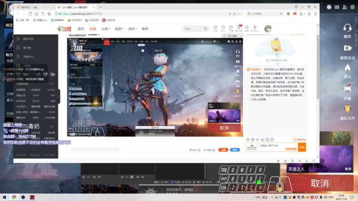This screenshot has width=358, height=201.
Task: Open the creator center icon in header
Action: [x=255, y=29]
